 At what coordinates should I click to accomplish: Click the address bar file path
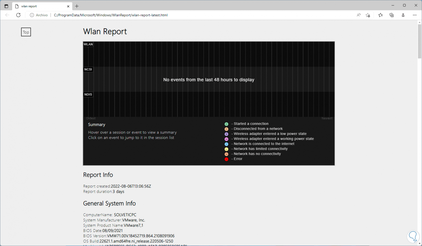(111, 15)
